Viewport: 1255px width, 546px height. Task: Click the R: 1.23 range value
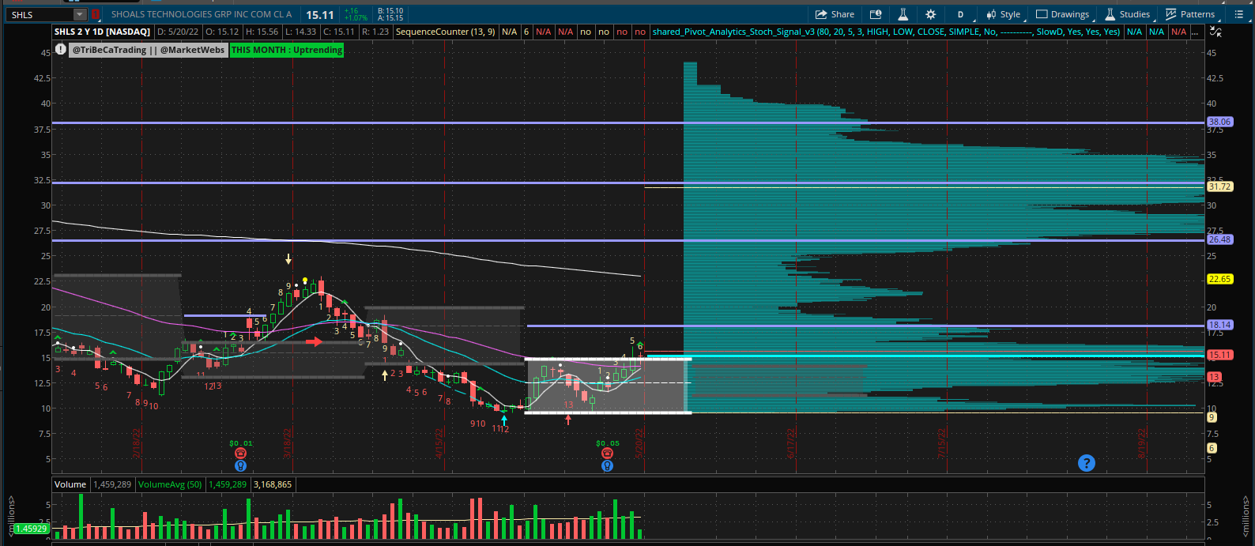375,32
